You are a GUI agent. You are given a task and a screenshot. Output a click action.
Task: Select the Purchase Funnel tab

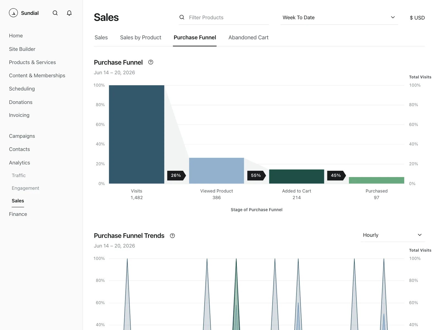click(x=195, y=37)
